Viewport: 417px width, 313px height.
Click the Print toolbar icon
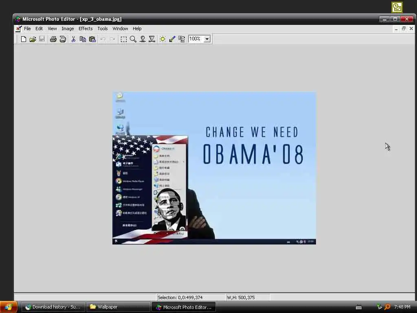[x=53, y=39]
